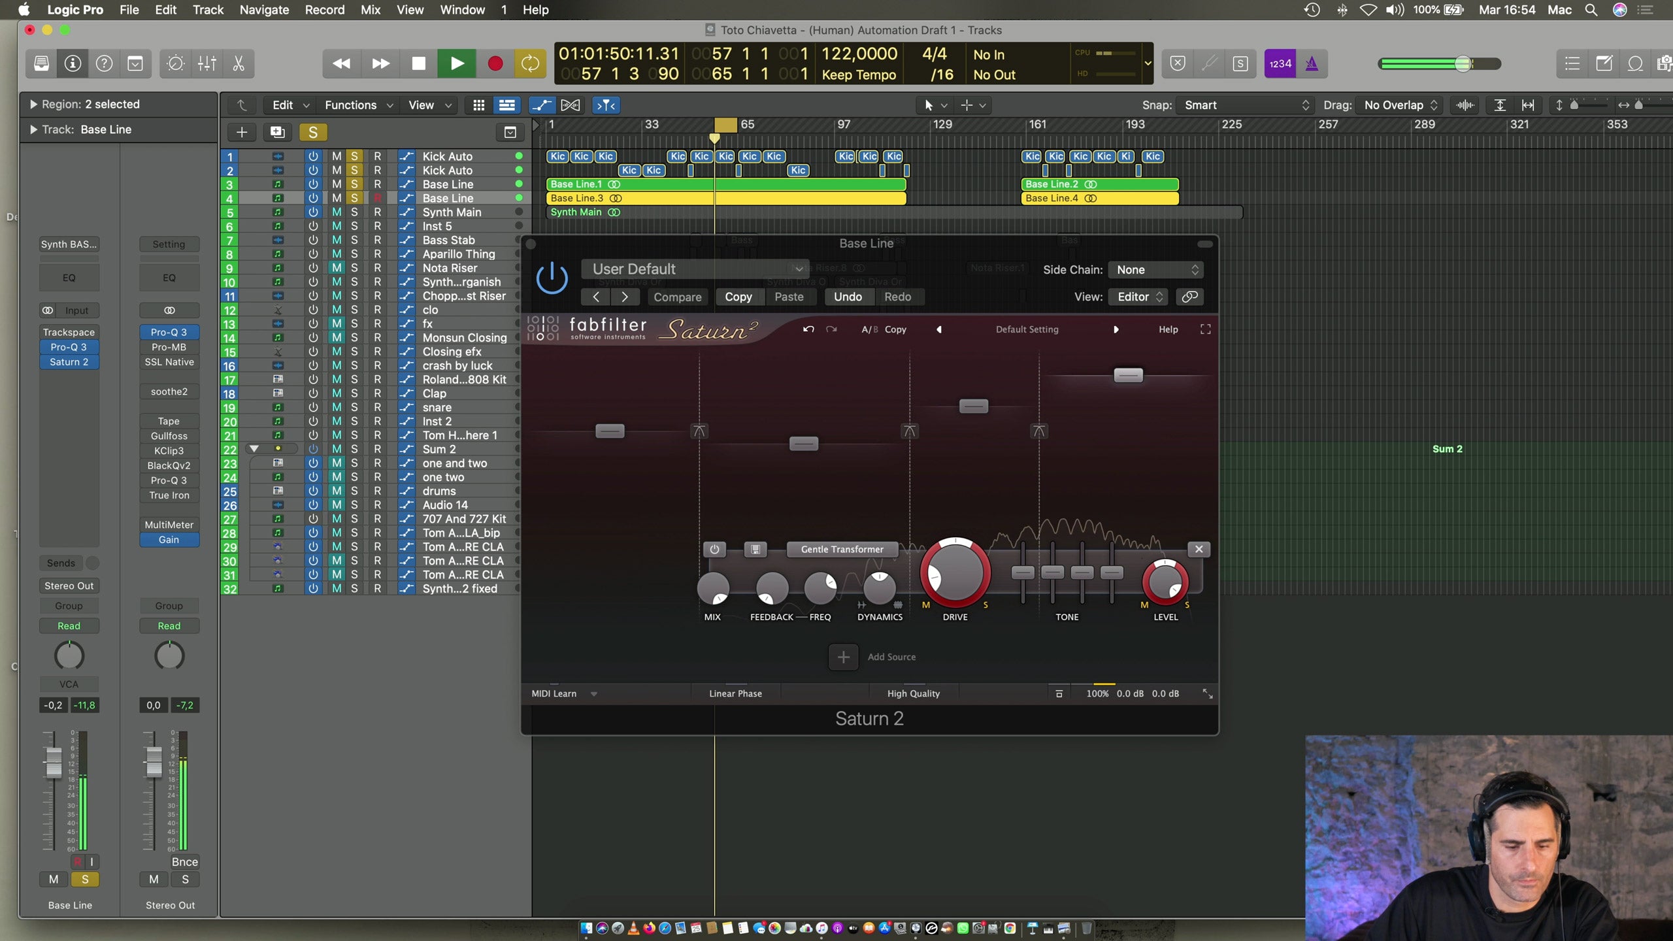Solo the Bass Stab track

pyautogui.click(x=354, y=240)
